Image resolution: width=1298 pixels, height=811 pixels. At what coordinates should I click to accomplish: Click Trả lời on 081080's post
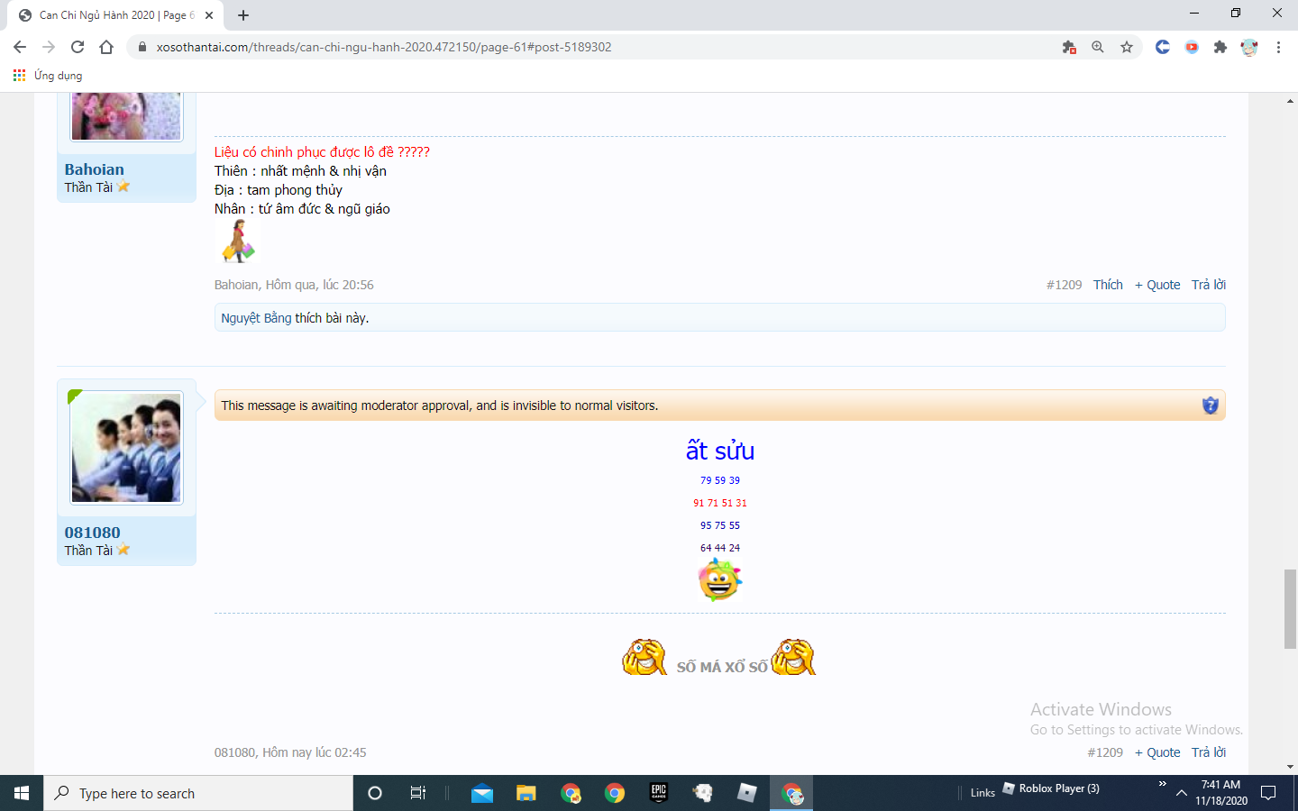tap(1208, 752)
